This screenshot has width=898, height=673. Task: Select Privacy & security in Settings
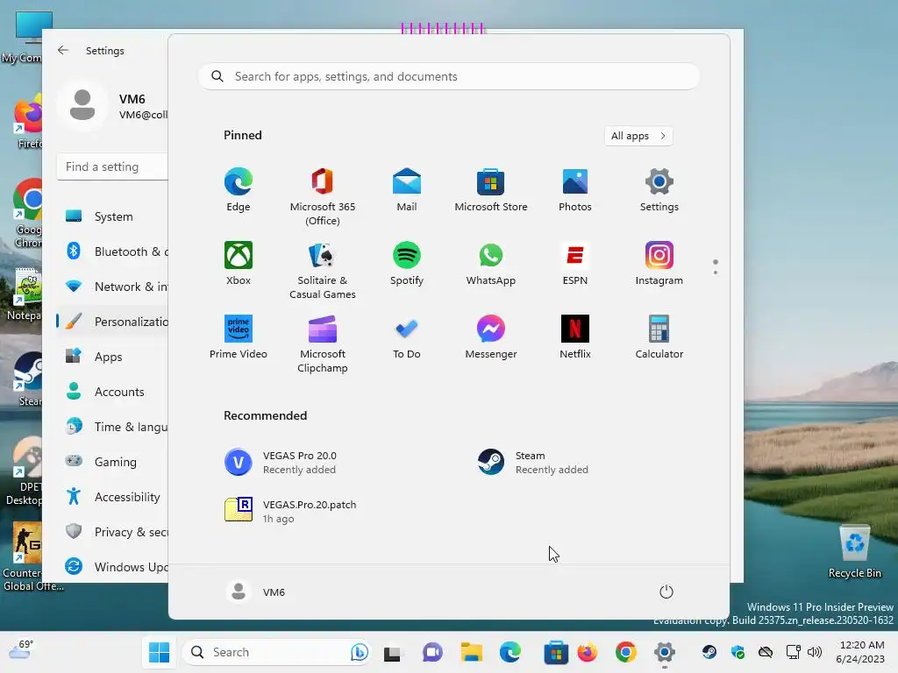click(x=114, y=532)
